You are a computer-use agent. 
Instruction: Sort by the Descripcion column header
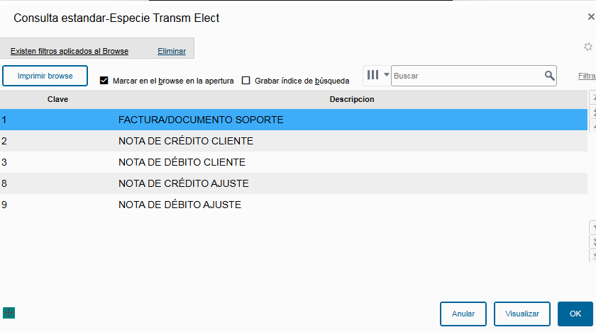click(352, 99)
